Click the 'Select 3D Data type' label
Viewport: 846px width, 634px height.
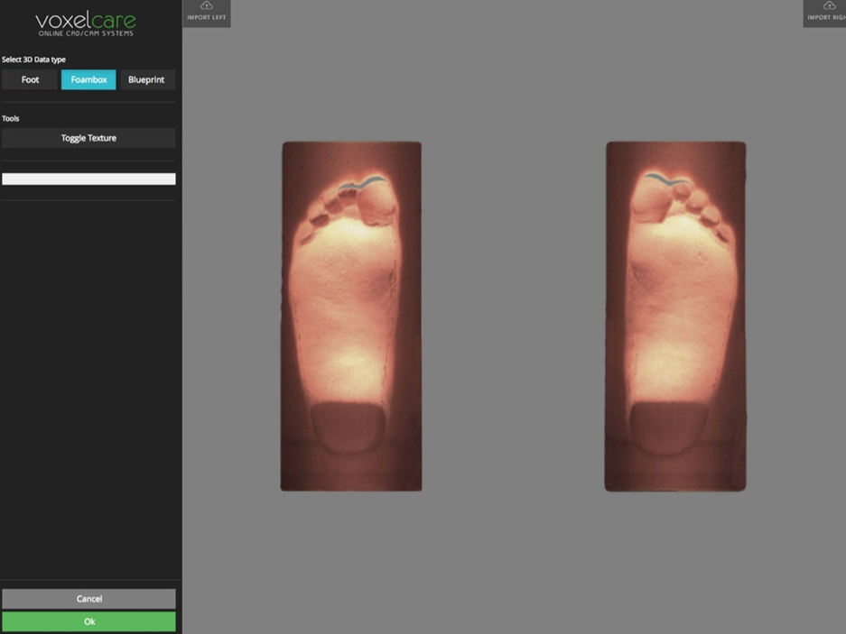(33, 60)
